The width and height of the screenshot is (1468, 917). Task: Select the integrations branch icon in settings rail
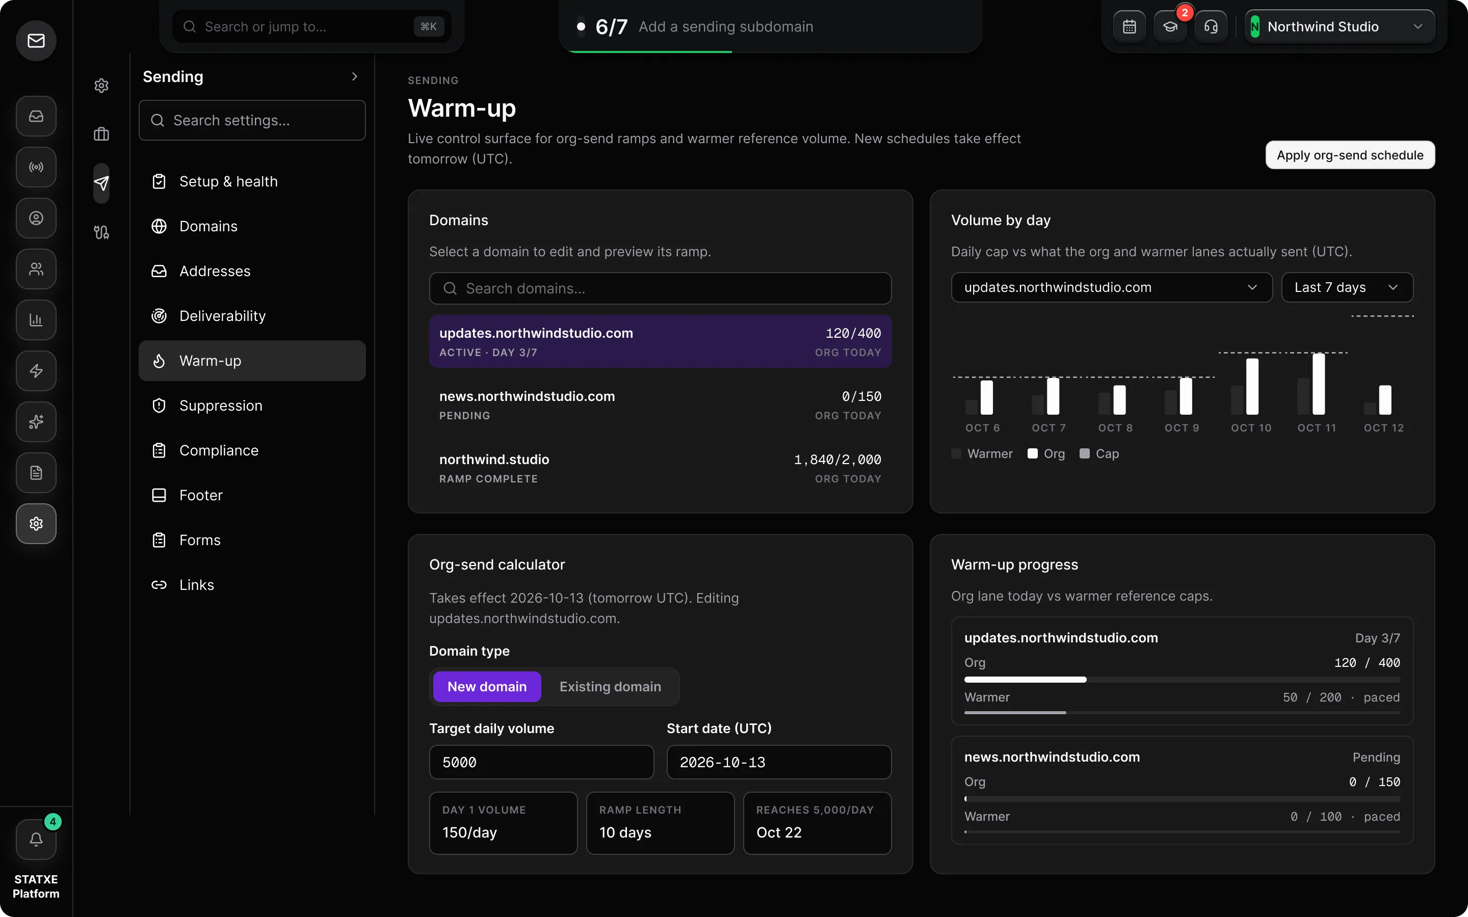click(101, 232)
